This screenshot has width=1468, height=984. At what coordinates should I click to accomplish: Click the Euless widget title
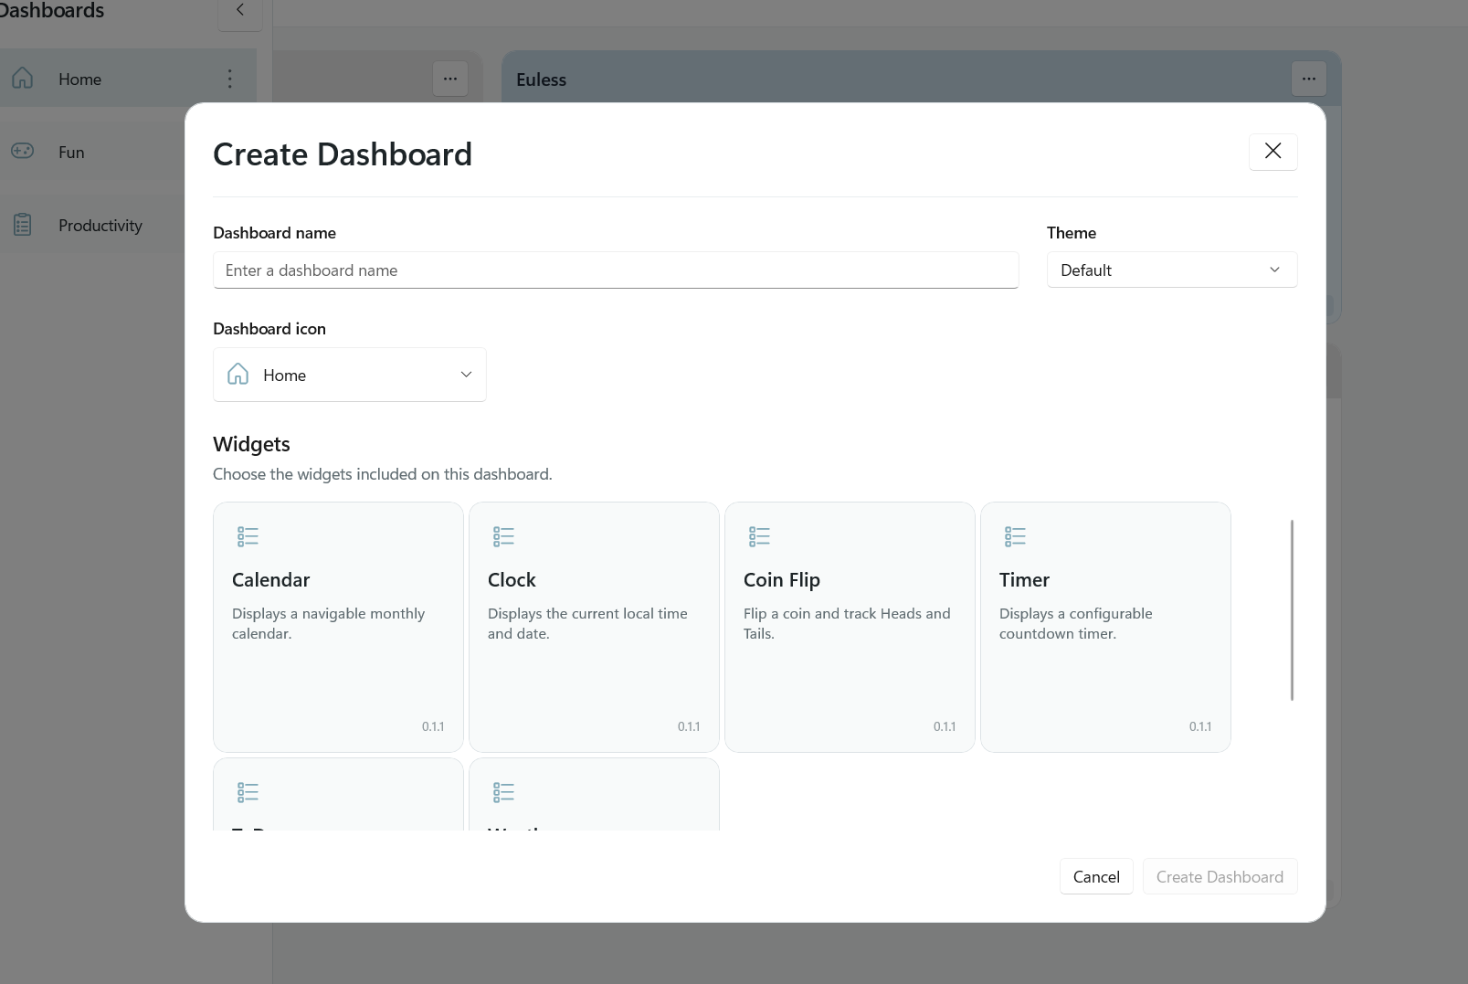[541, 79]
